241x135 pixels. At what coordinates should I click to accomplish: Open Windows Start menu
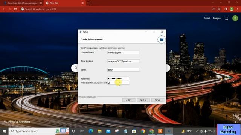click(4, 131)
